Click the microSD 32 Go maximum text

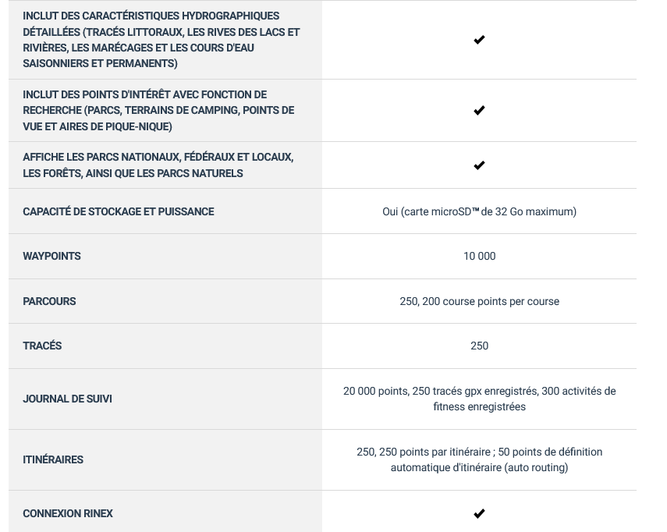click(480, 211)
